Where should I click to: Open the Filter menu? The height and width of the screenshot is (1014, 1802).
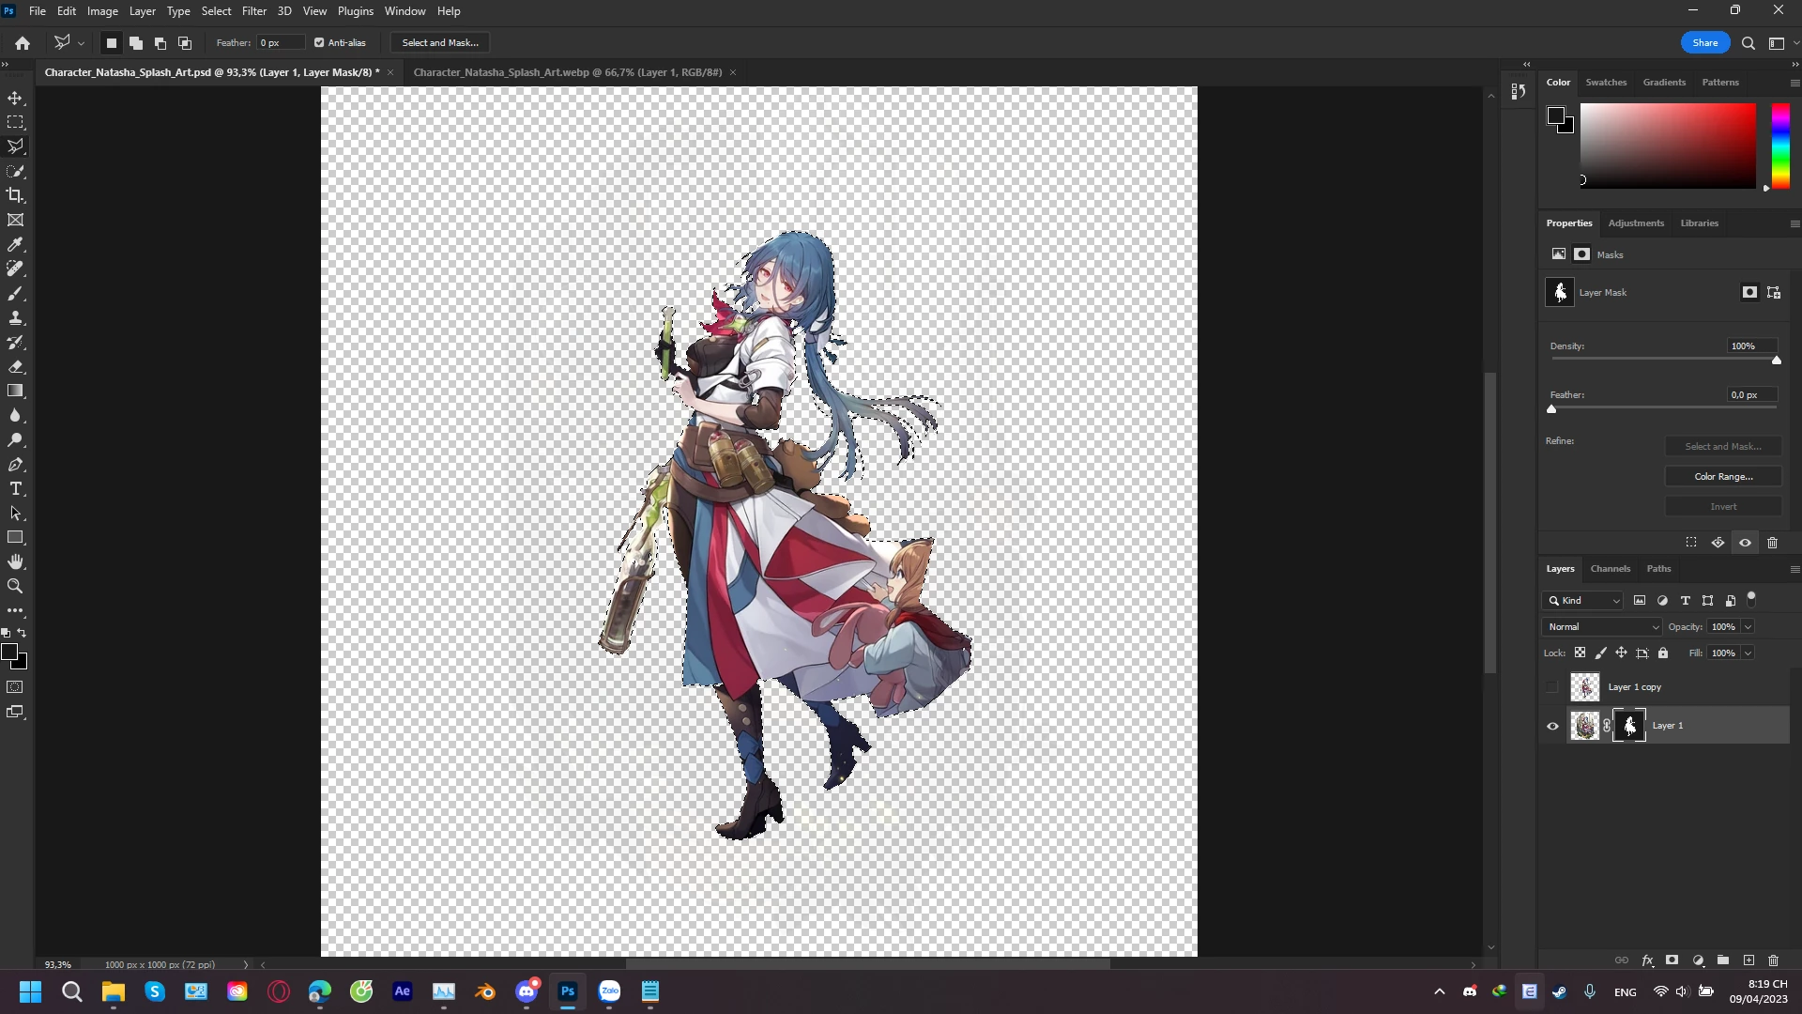point(253,11)
